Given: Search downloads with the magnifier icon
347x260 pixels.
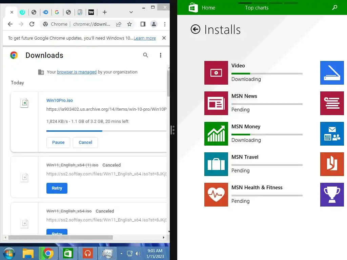Looking at the screenshot, I should pos(145,55).
